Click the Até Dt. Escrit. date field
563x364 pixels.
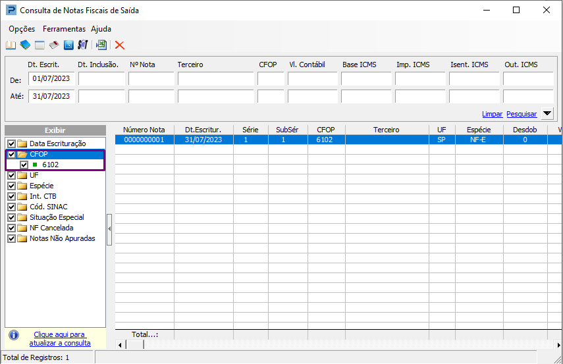point(51,96)
